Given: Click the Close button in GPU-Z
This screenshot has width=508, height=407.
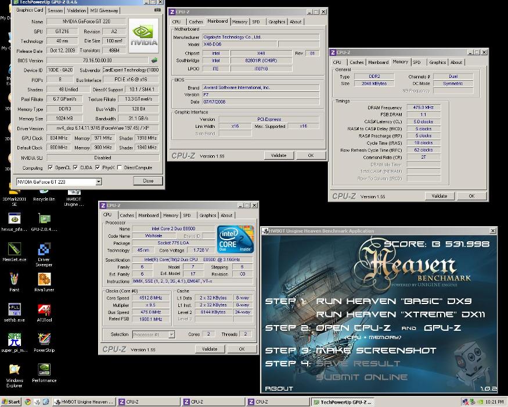Looking at the screenshot, I should [x=148, y=181].
